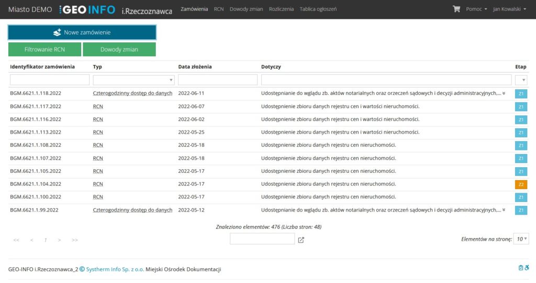This screenshot has height=283, width=536.
Task: Click the orange Z2 stage badge
Action: pyautogui.click(x=521, y=184)
